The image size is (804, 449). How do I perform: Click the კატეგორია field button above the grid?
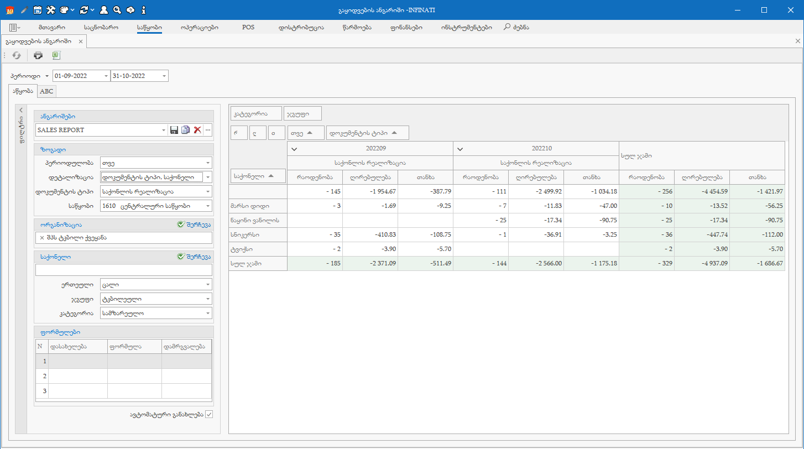[255, 114]
